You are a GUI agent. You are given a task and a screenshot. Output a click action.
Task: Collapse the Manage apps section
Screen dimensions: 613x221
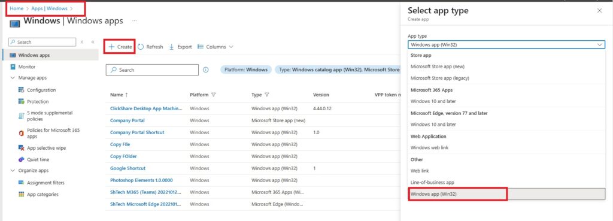(x=13, y=78)
